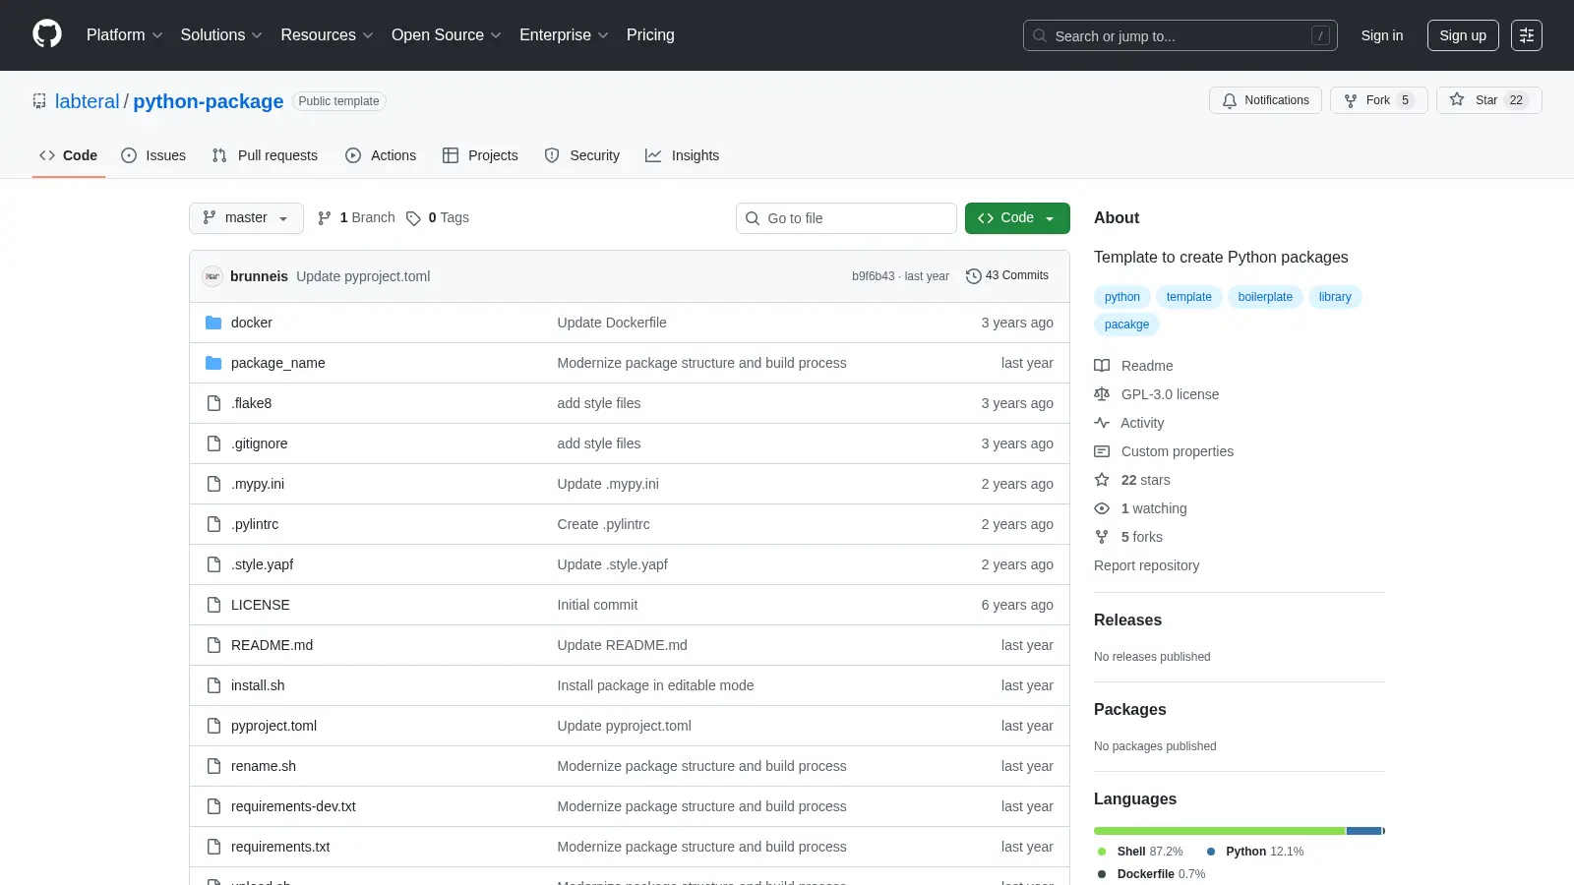The width and height of the screenshot is (1574, 885).
Task: Click the Shell 87.2% language entry
Action: coord(1140,852)
